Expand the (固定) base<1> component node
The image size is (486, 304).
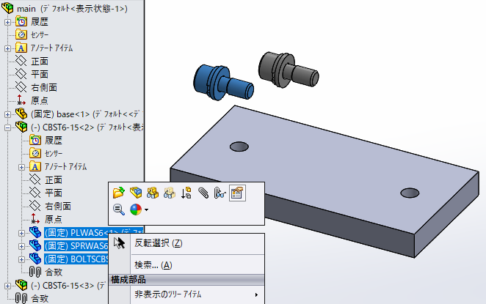click(x=8, y=114)
